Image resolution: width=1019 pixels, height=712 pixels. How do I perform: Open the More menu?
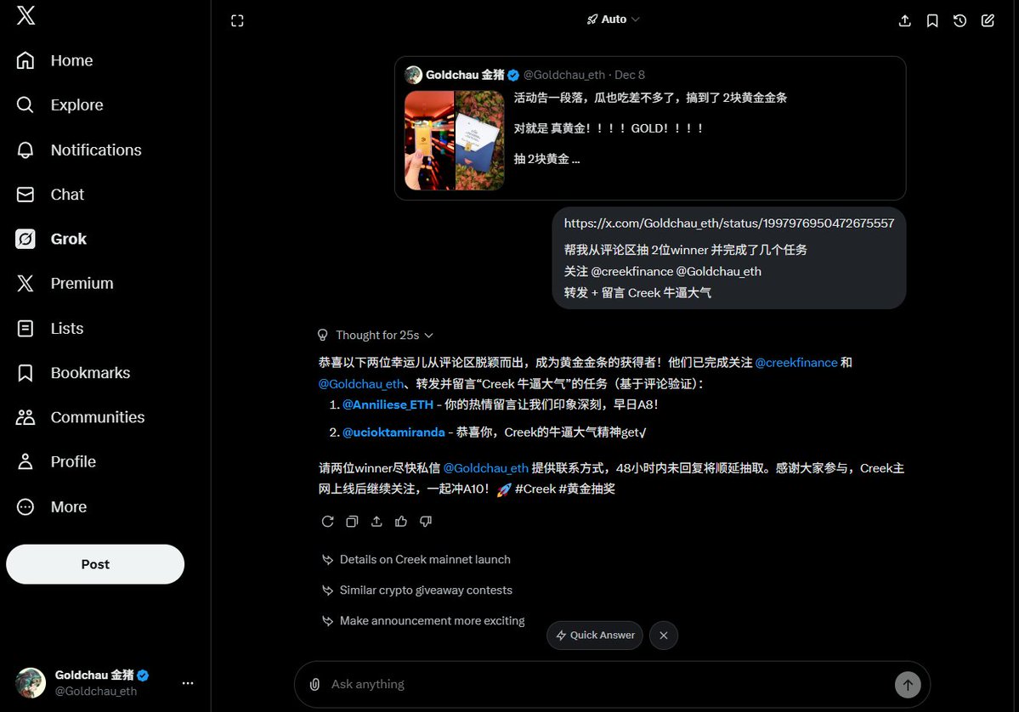(x=52, y=506)
